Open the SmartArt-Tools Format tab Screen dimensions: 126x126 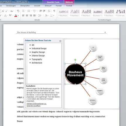point(59,6)
